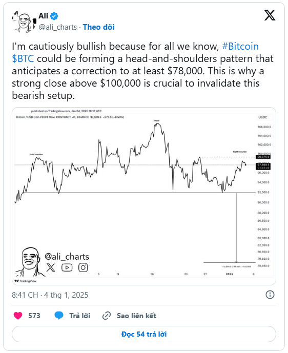The image size is (288, 353).
Task: Click the TradingView logo on chart
Action: click(x=25, y=281)
